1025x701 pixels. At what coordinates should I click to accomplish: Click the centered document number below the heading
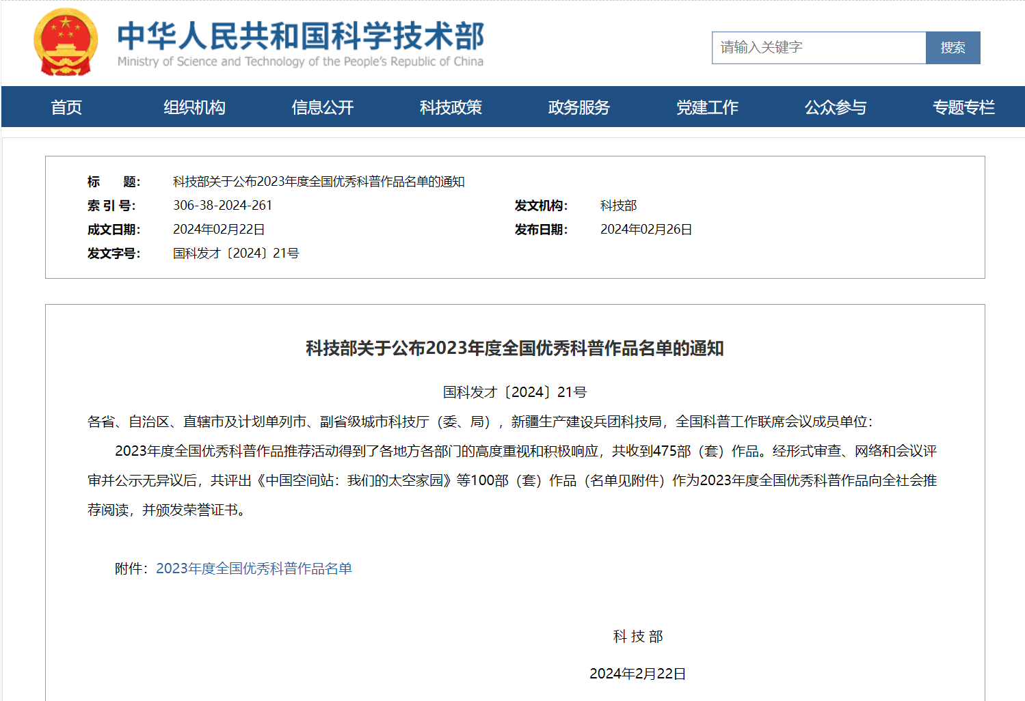click(514, 392)
